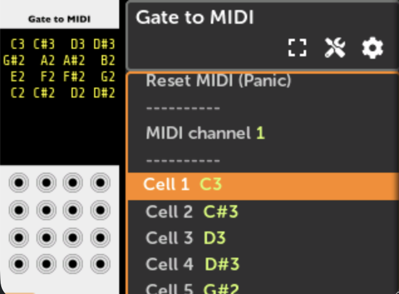Click the first jack in the second row
Viewport: 399px width, 294px height.
pyautogui.click(x=19, y=210)
